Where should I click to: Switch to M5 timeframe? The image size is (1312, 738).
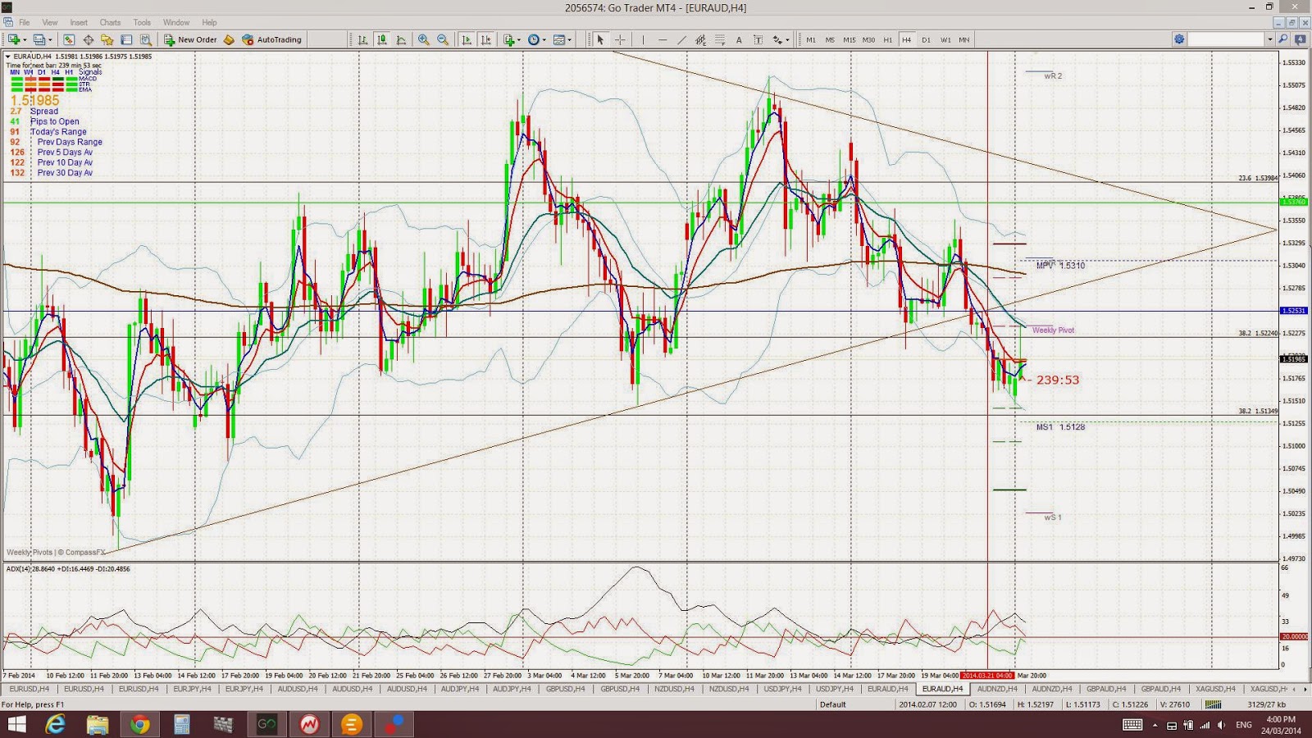[830, 39]
